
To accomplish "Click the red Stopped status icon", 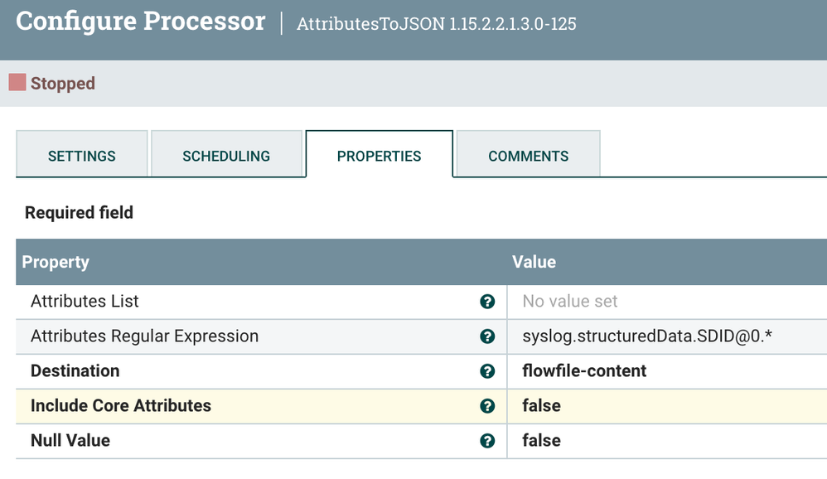I will 17,82.
